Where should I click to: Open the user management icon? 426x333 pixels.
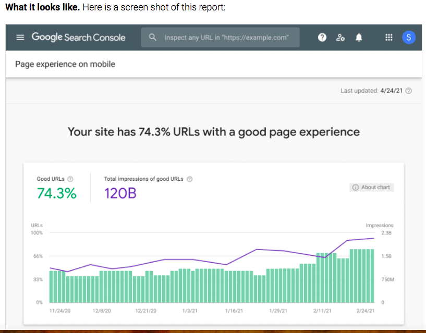(x=340, y=38)
